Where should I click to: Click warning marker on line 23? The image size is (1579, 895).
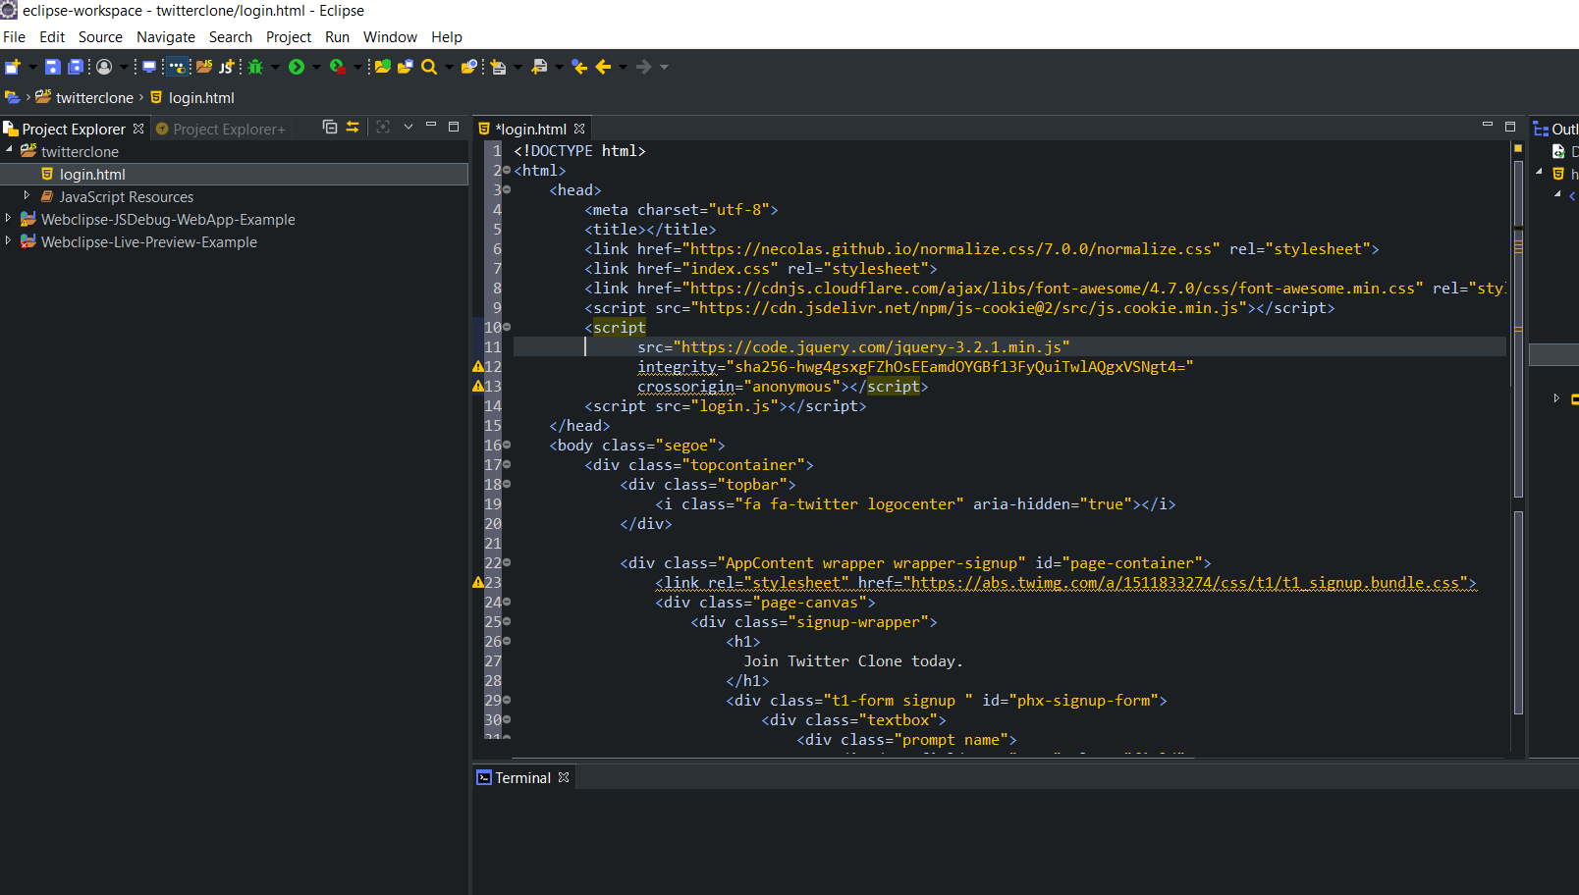pyautogui.click(x=478, y=582)
